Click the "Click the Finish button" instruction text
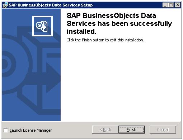 point(105,40)
